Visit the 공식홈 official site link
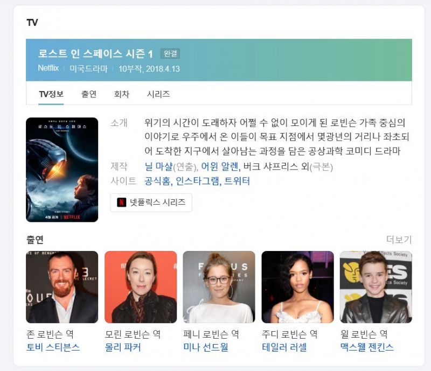This screenshot has height=371, width=431. pos(157,181)
